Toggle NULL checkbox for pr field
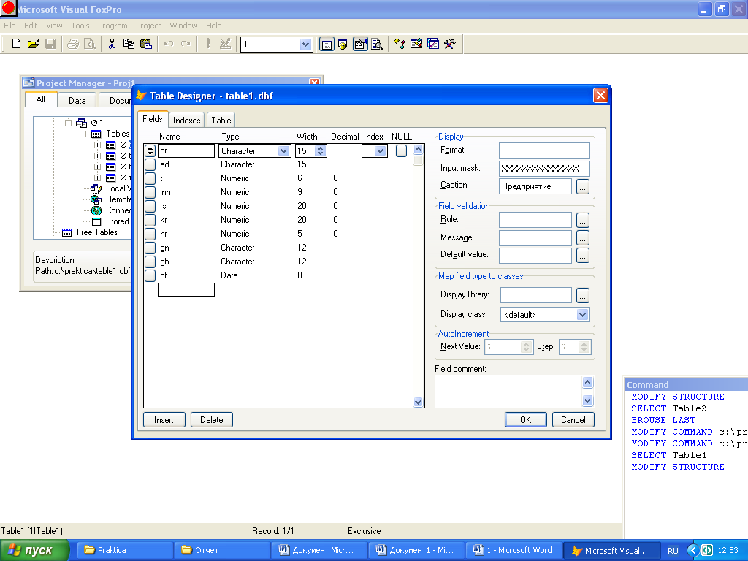The image size is (748, 561). (401, 150)
